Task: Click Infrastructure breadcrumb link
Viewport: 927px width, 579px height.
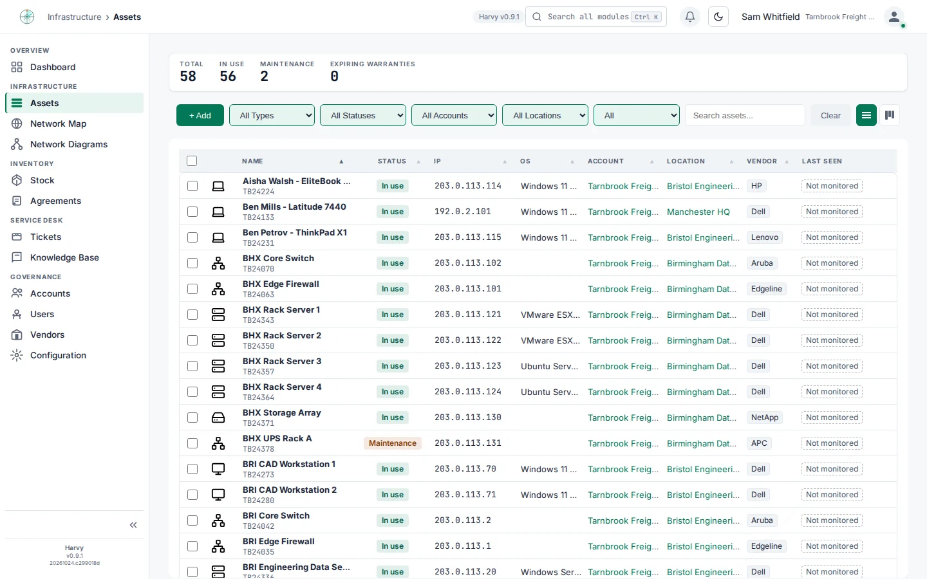Action: (x=74, y=17)
